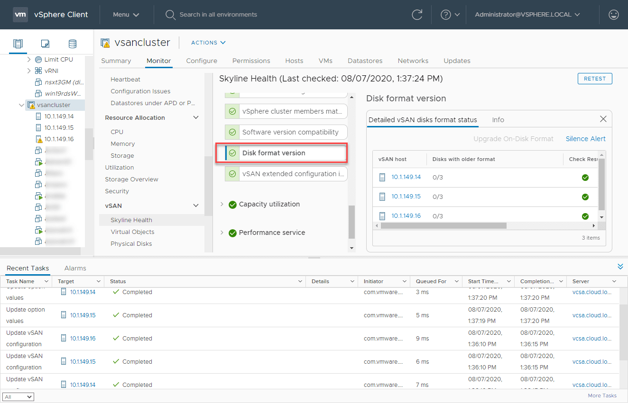Open the ACTIONS menu for vsancluster
628x403 pixels.
208,43
